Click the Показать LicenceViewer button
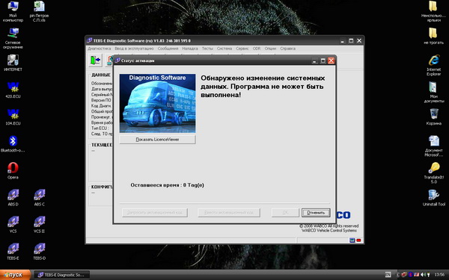Screen dimensions: 449x280 pyautogui.click(x=157, y=140)
